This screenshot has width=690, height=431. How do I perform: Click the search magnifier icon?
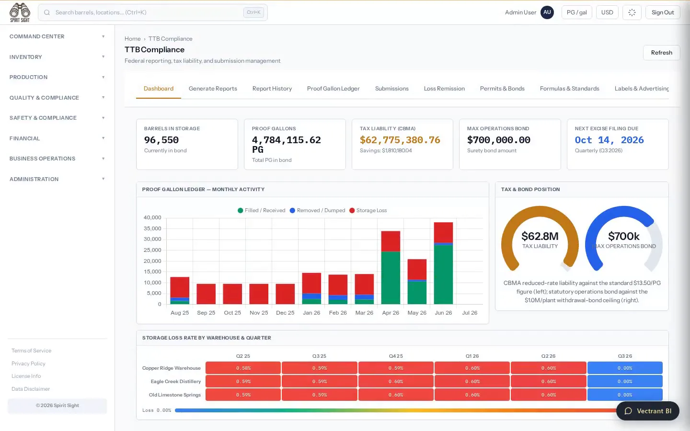(x=47, y=12)
